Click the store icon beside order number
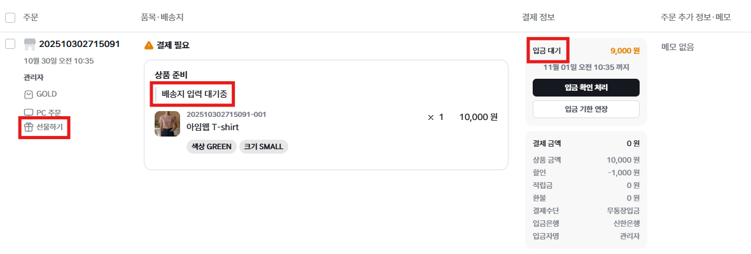751x254 pixels. coord(29,44)
